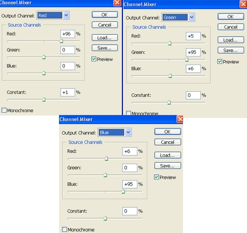Click Green slider handle in Blue channel dialog

pyautogui.click(x=105, y=175)
